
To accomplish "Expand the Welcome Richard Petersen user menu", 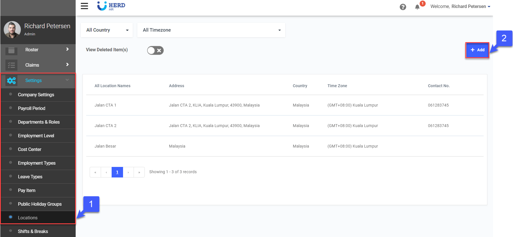I will [460, 7].
